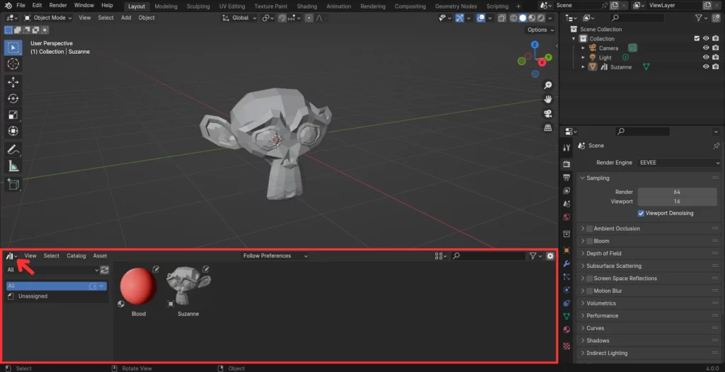Activate the 3D Cursor tool
The height and width of the screenshot is (372, 725).
(13, 64)
